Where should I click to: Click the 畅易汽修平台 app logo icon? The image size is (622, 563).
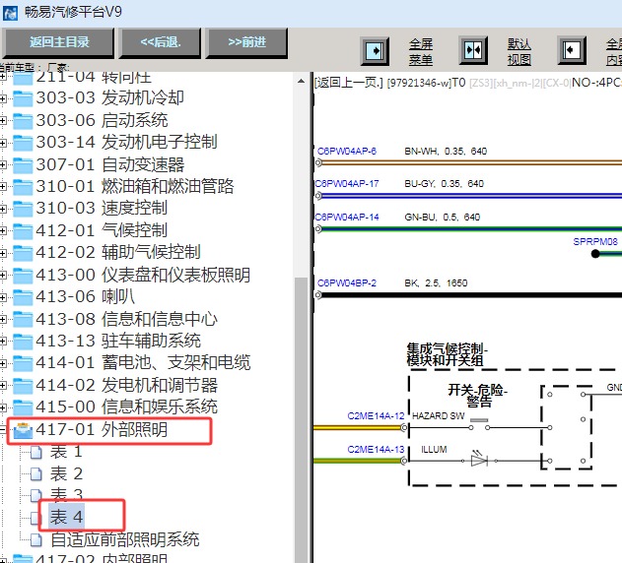[x=10, y=13]
